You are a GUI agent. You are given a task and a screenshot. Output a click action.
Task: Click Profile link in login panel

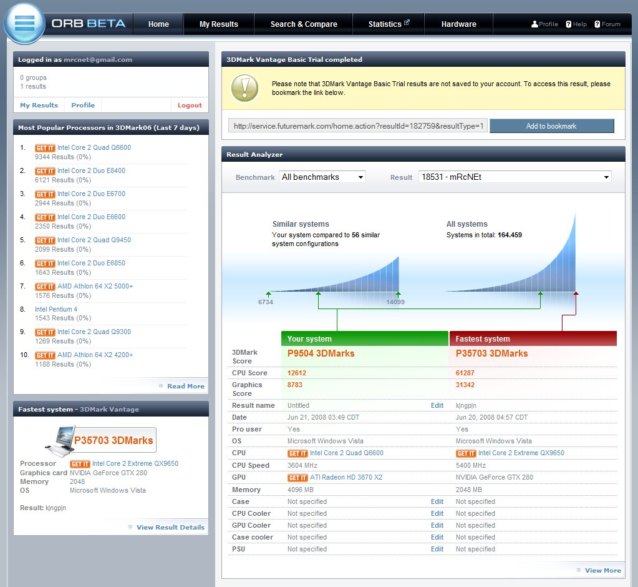(83, 105)
